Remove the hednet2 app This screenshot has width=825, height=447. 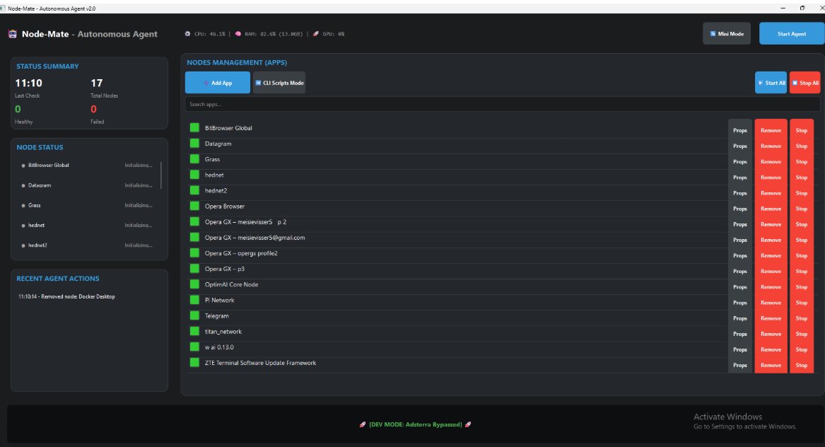[x=771, y=193]
